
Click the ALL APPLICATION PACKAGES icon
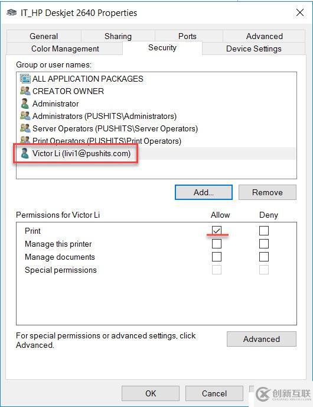click(25, 79)
